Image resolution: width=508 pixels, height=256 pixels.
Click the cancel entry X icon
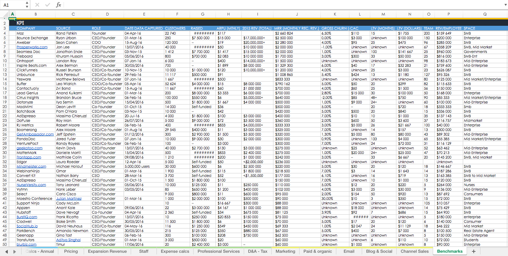tap(37, 5)
